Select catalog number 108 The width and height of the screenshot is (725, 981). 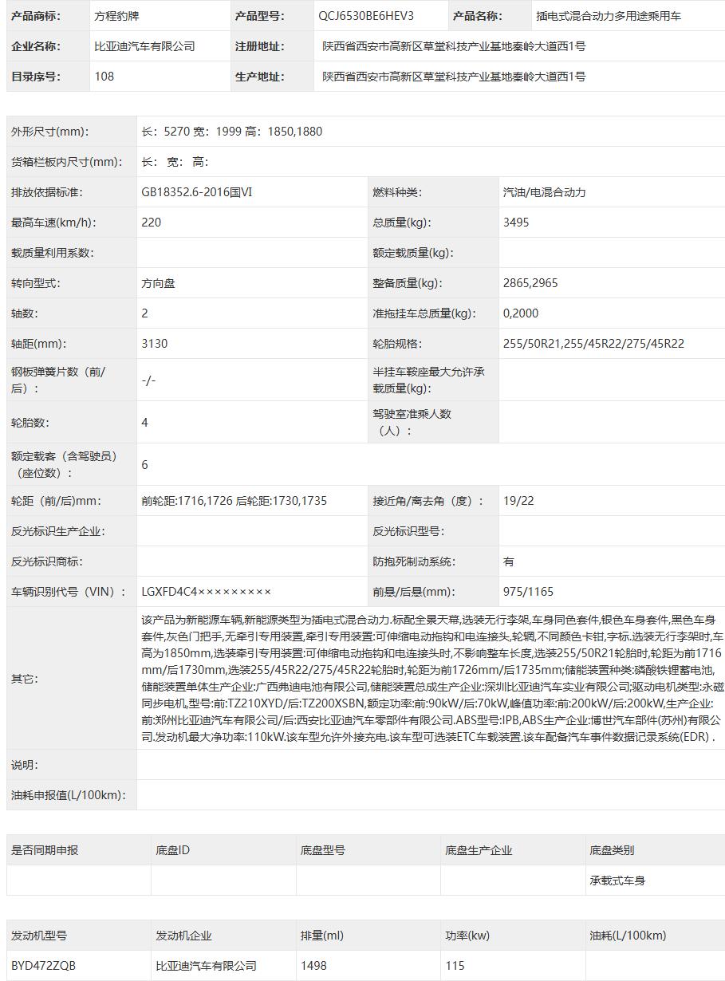(x=104, y=77)
